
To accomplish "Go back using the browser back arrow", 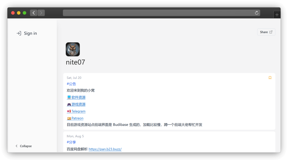I will (34, 13).
